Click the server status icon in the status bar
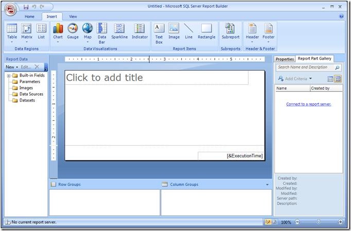This screenshot has width=351, height=231. 8,222
